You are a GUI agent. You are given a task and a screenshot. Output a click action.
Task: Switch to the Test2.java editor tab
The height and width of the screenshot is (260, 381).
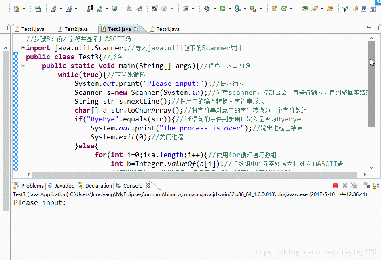coord(76,29)
